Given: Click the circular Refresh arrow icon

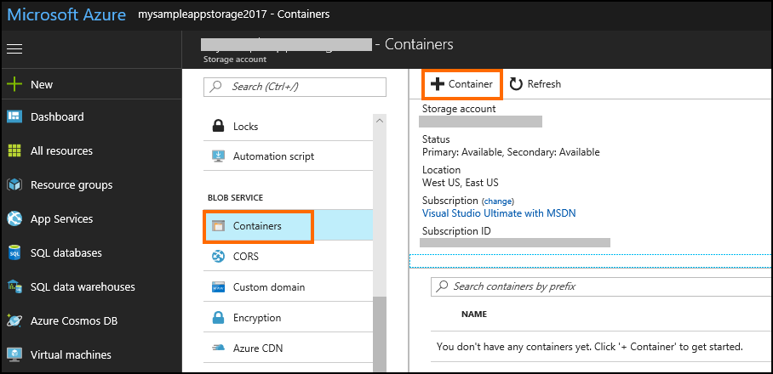Looking at the screenshot, I should click(x=516, y=84).
